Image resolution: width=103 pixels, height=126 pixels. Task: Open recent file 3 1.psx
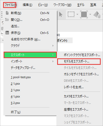[30, 90]
